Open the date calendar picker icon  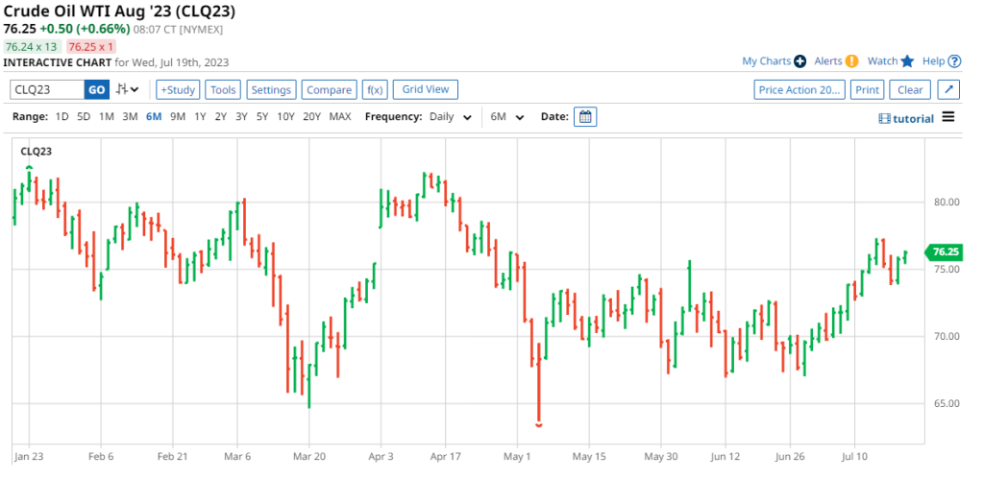[x=585, y=117]
